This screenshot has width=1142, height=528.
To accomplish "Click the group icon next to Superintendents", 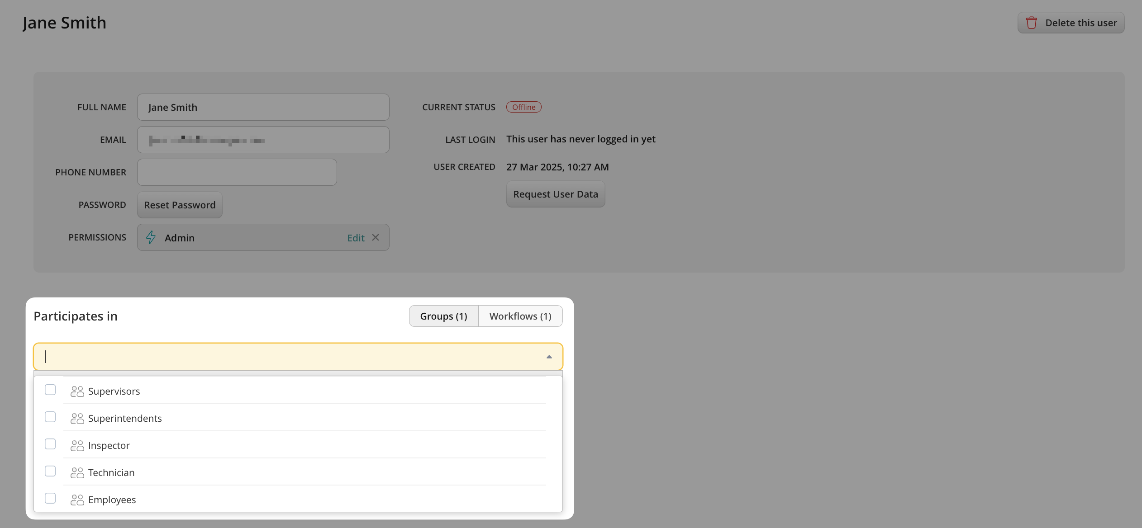I will (x=77, y=419).
